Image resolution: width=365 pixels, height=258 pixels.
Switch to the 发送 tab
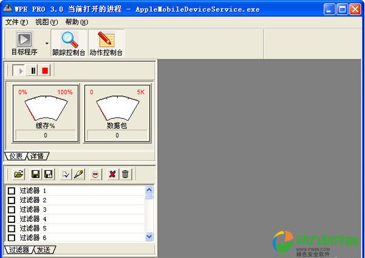45,250
